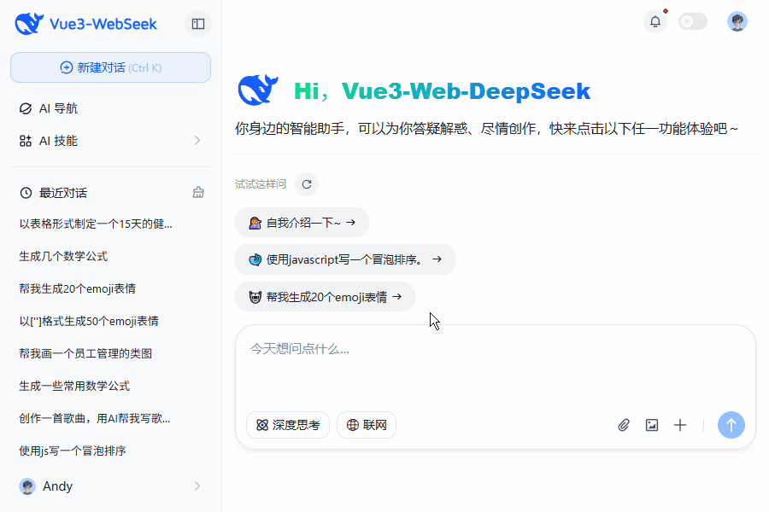
Task: Click the plus icon beside upload
Action: [x=680, y=424]
